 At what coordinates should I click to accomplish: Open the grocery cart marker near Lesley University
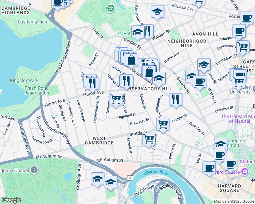(238, 82)
